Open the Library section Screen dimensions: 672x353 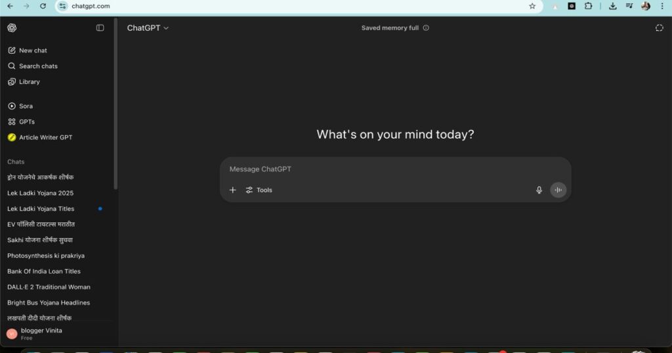(x=24, y=81)
